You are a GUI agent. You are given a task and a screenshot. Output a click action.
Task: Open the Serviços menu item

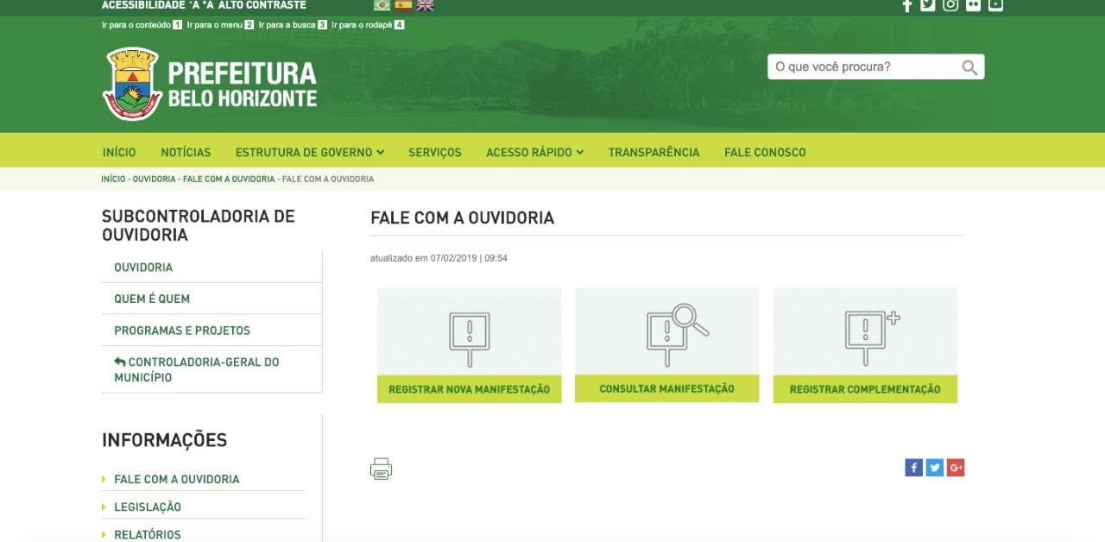(x=435, y=152)
